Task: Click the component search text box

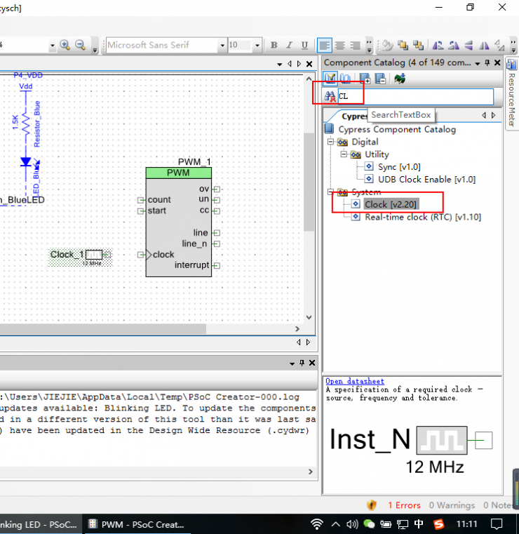Action: [x=415, y=97]
